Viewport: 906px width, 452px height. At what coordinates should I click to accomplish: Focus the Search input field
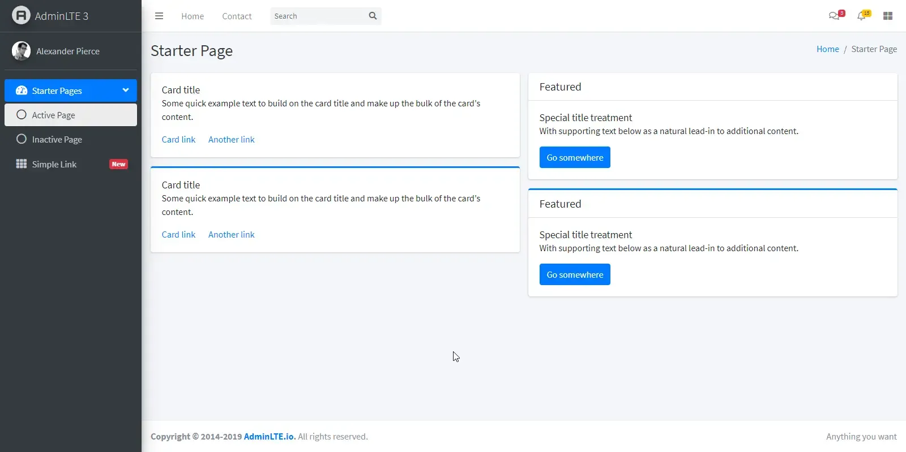(x=317, y=16)
